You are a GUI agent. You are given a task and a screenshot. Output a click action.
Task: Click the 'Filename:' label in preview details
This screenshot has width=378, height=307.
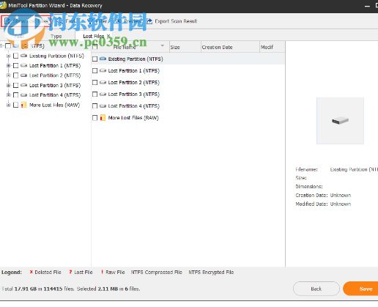(306, 169)
